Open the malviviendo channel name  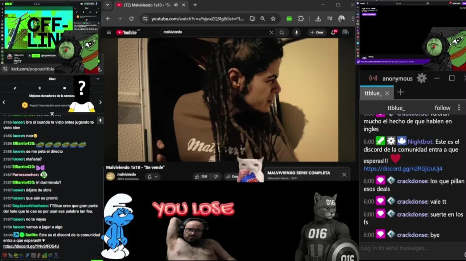[127, 174]
